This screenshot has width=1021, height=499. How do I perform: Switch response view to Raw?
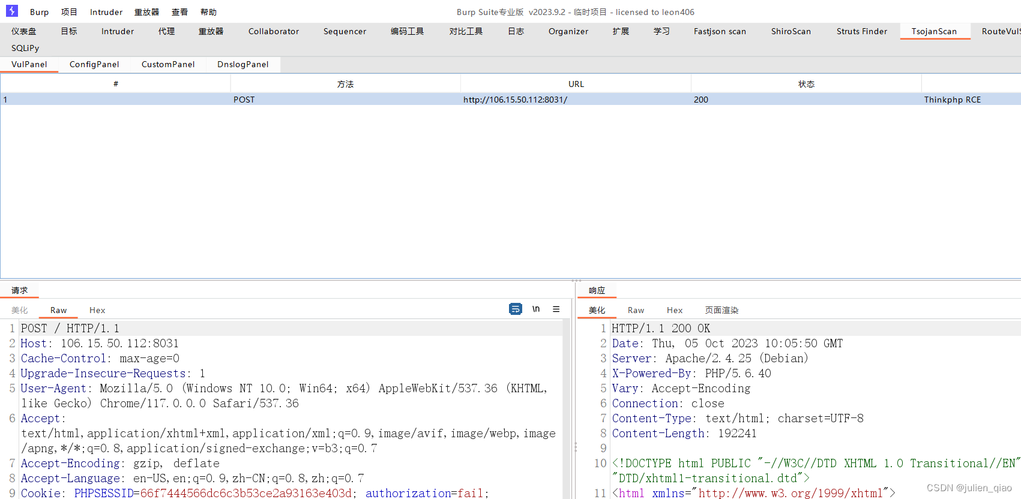point(636,310)
